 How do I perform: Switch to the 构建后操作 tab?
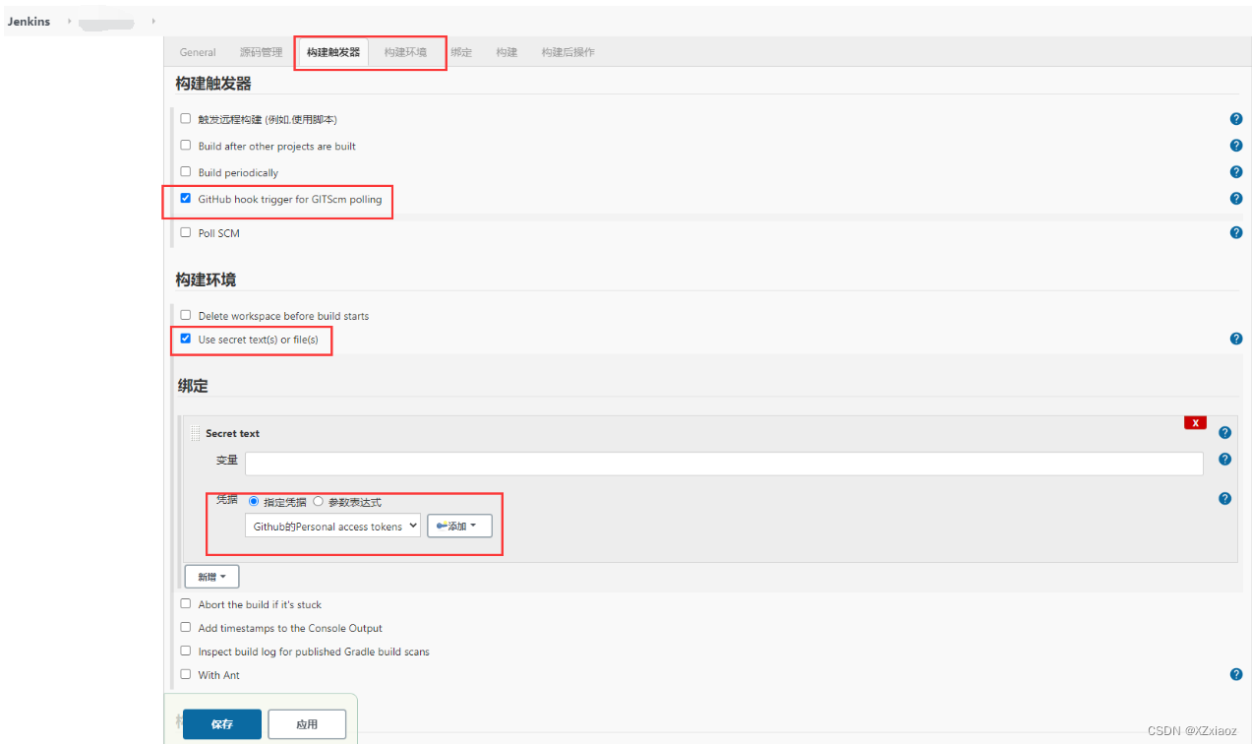pos(566,52)
